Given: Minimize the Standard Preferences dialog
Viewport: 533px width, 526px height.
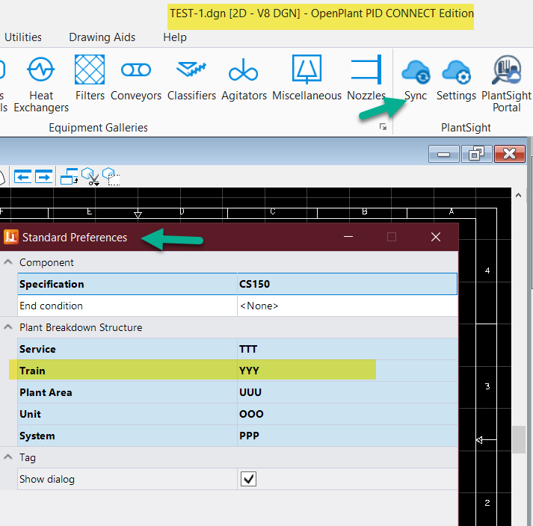Looking at the screenshot, I should point(348,237).
